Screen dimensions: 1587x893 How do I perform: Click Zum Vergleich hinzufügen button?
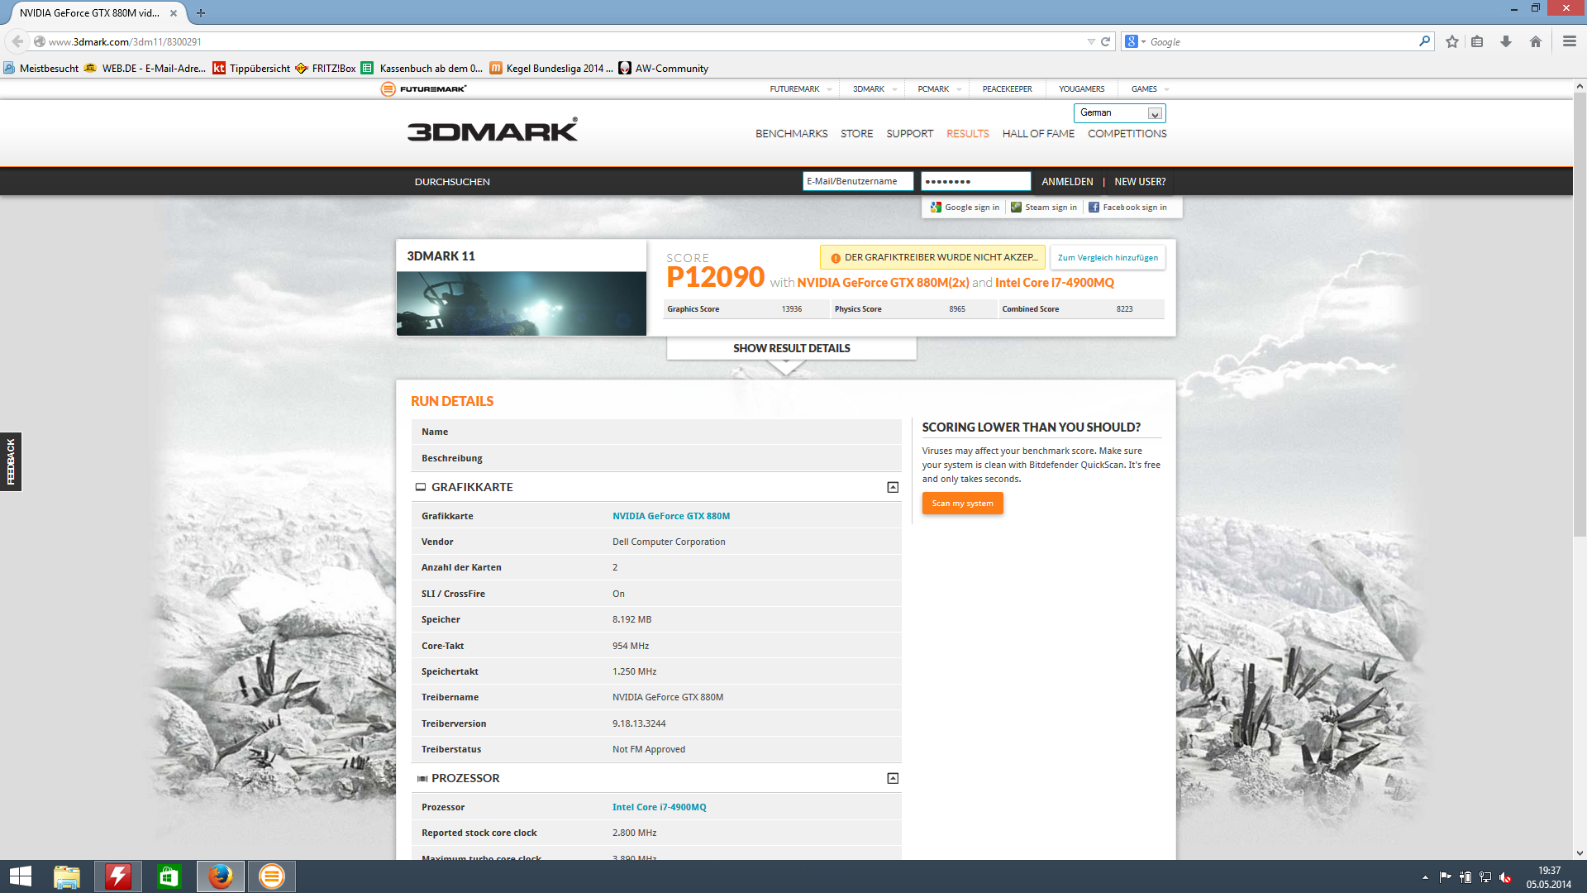pyautogui.click(x=1108, y=258)
